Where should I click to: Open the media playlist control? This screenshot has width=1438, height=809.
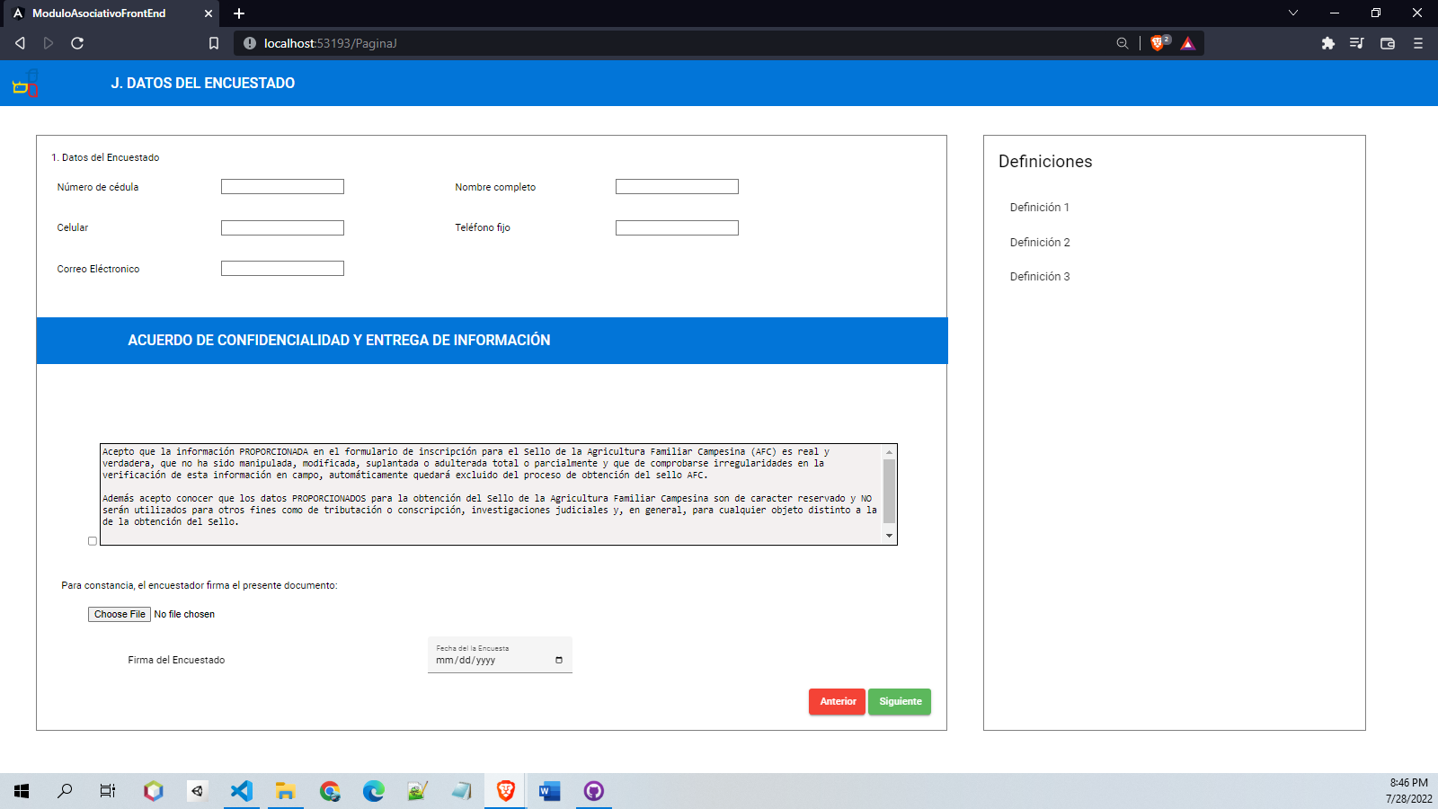pyautogui.click(x=1357, y=43)
